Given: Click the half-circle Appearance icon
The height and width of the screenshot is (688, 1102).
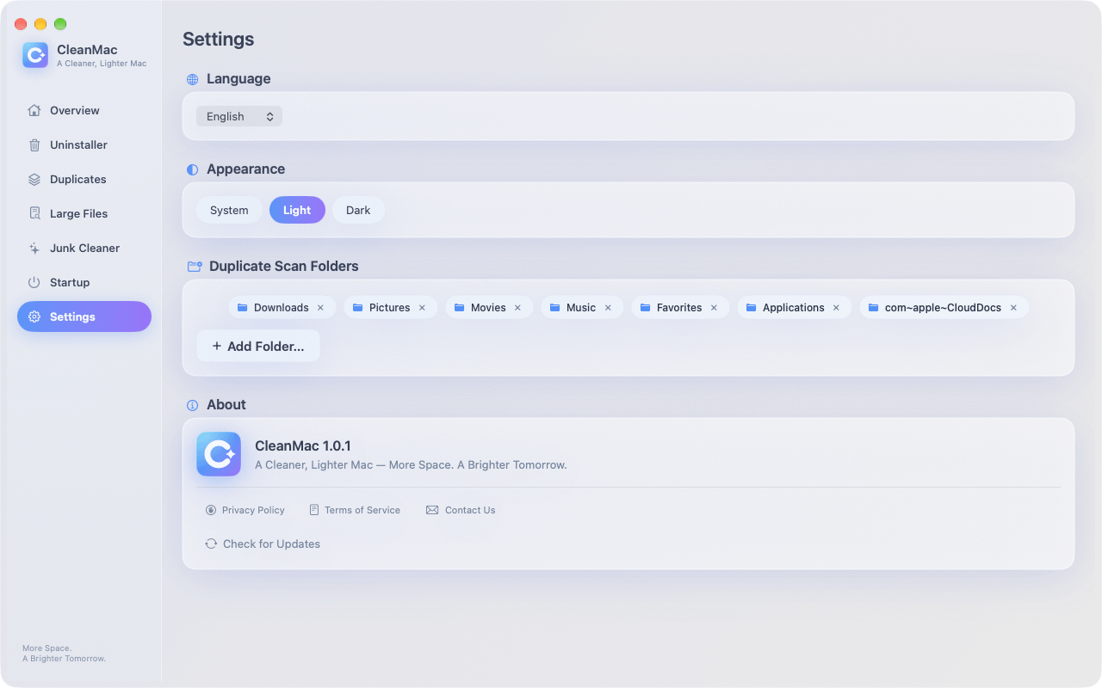Looking at the screenshot, I should [x=193, y=169].
